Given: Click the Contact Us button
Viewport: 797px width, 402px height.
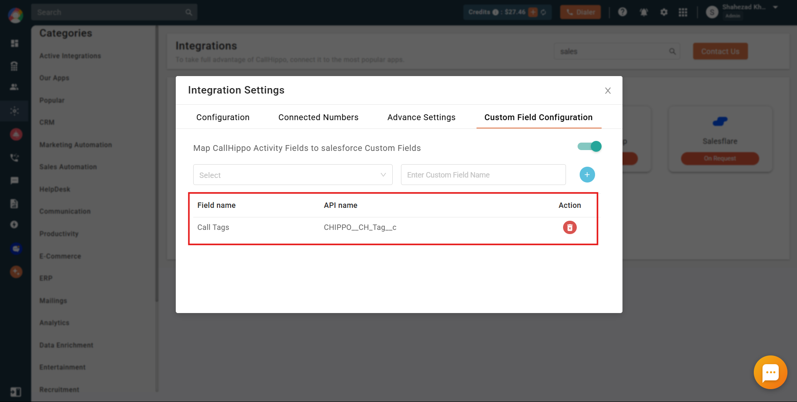Looking at the screenshot, I should [x=720, y=51].
